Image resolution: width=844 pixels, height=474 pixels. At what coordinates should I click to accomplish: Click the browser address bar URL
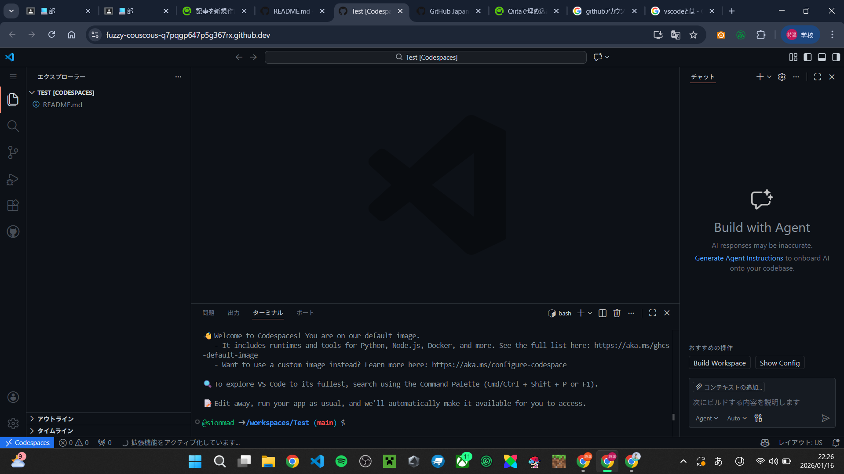(188, 35)
